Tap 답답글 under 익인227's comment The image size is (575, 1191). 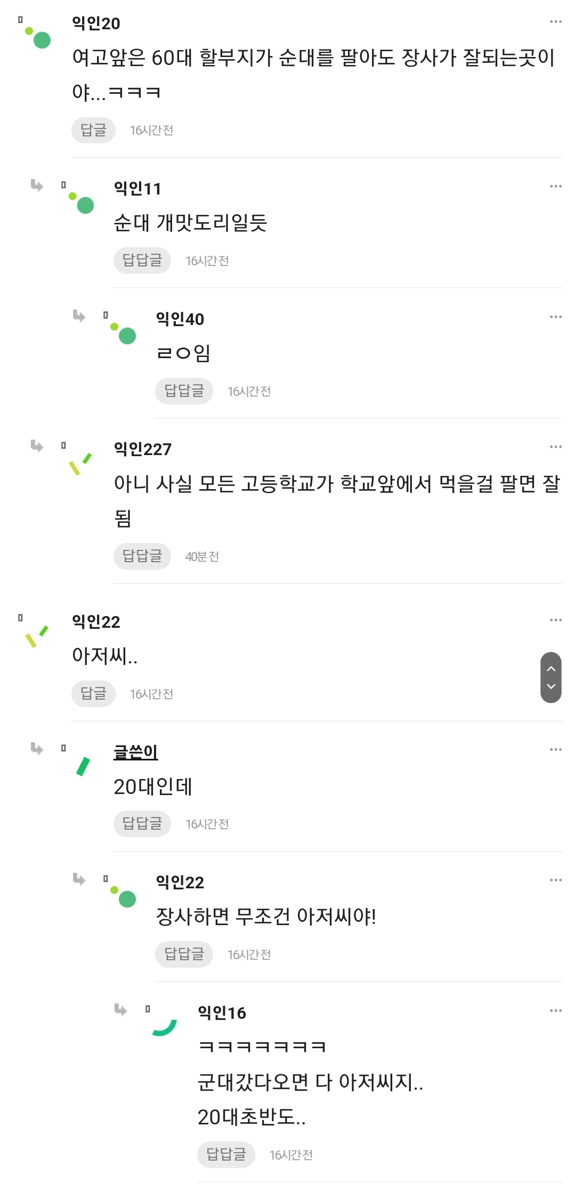pyautogui.click(x=142, y=556)
